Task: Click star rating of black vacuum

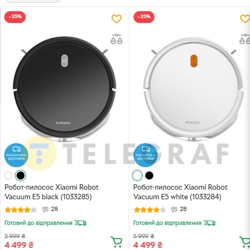Action: click(x=21, y=210)
